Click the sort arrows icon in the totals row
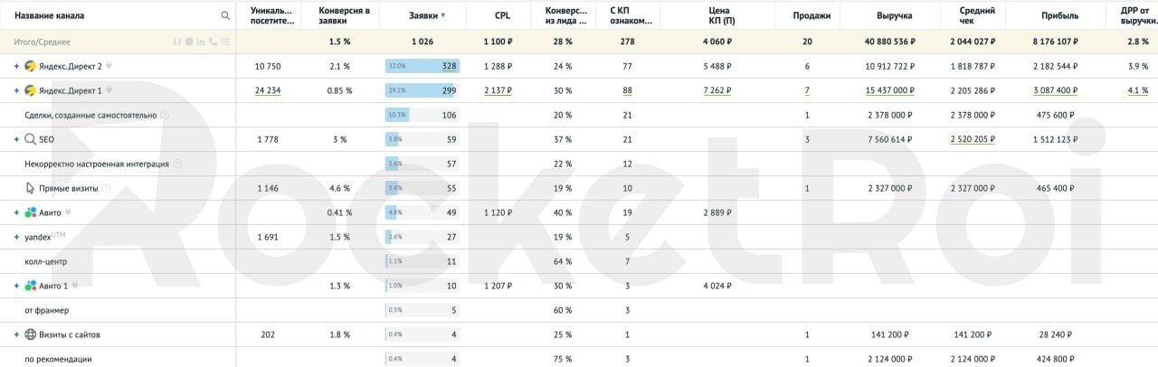1158x367 pixels. coord(176,42)
